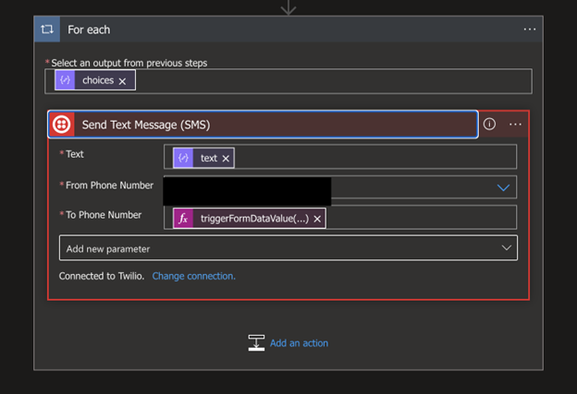Click inside the Text input field

click(370, 158)
